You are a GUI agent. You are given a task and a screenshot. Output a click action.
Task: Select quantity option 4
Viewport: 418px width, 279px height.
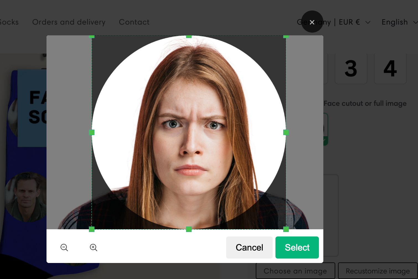390,69
